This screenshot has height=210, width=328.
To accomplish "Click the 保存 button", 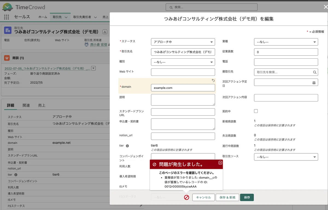I will [x=247, y=197].
